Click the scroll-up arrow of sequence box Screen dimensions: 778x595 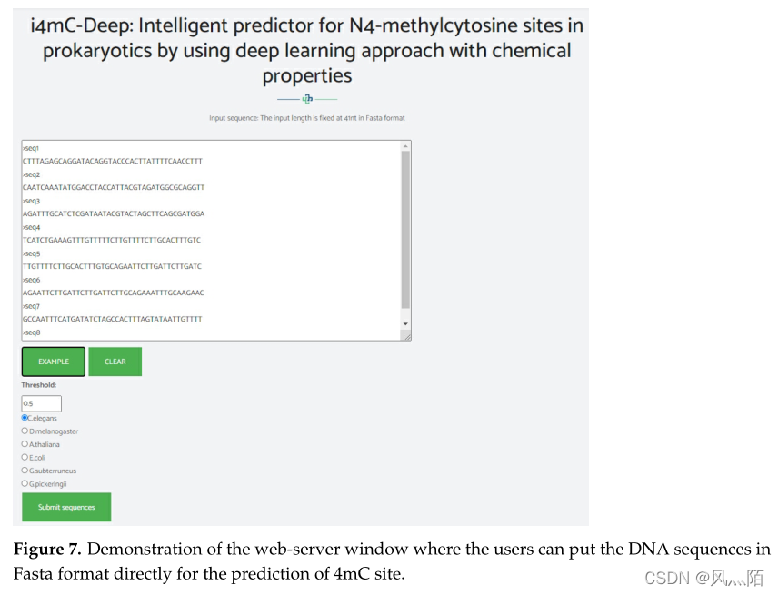(405, 145)
